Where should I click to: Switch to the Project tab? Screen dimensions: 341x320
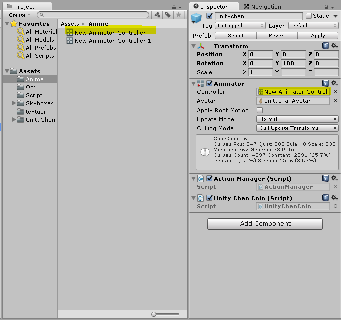click(27, 7)
